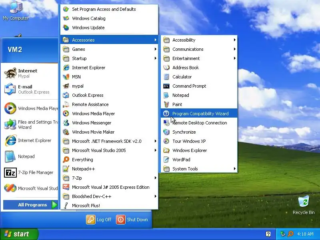Expand Bloodshed Dev-C++ folder
This screenshot has width=320, height=240.
click(109, 196)
